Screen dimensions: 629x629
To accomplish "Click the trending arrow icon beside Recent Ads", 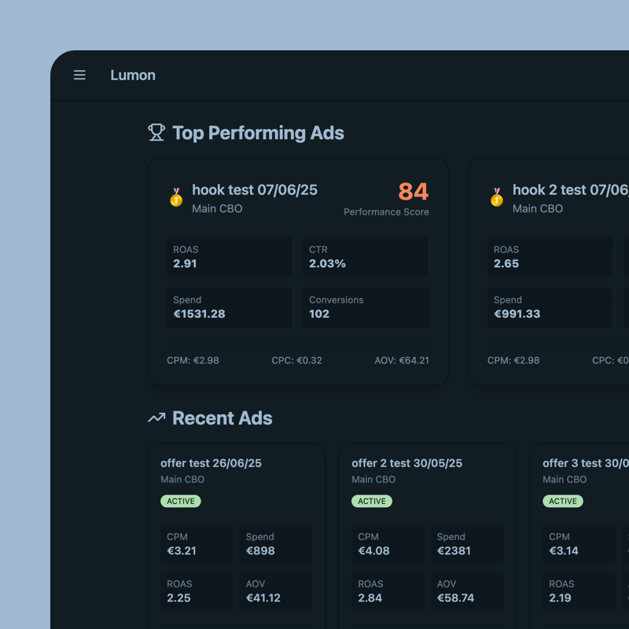I will click(156, 418).
